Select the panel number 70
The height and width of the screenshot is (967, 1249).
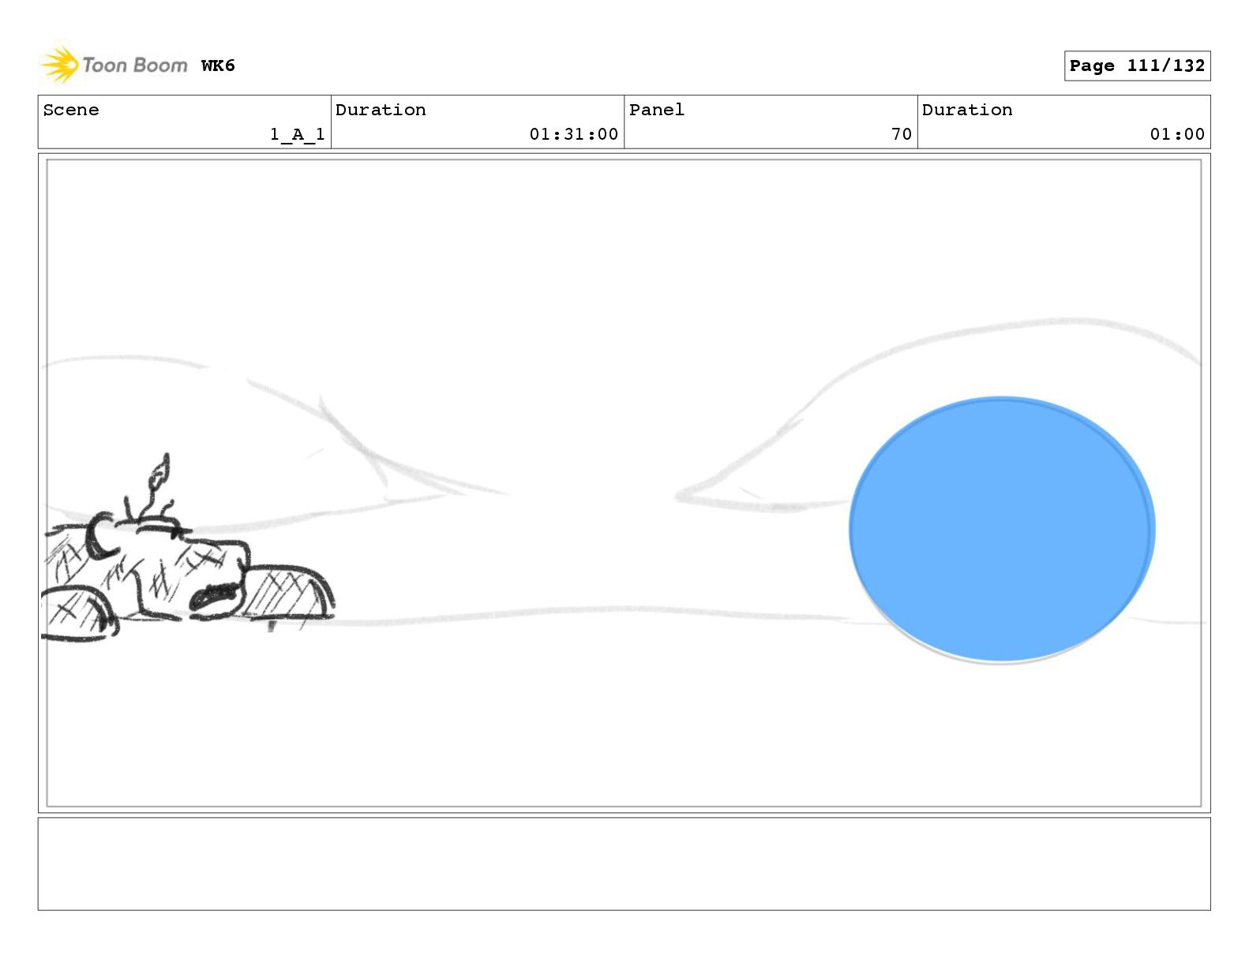click(902, 134)
